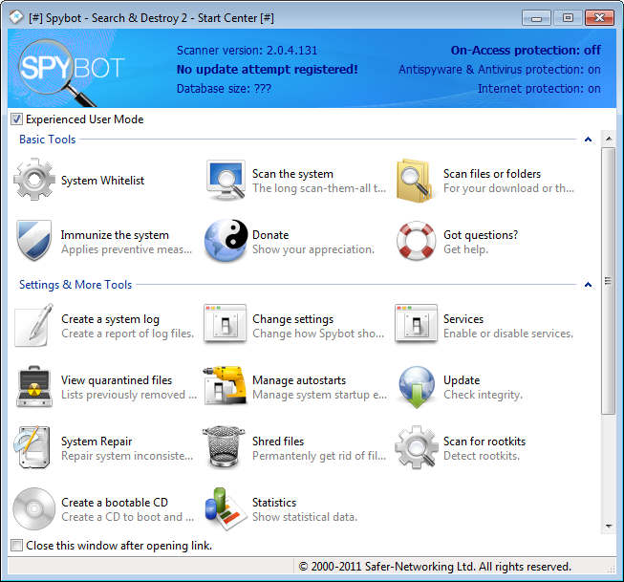Open View quarantined files
Viewport: 624px width, 582px height.
[x=117, y=380]
